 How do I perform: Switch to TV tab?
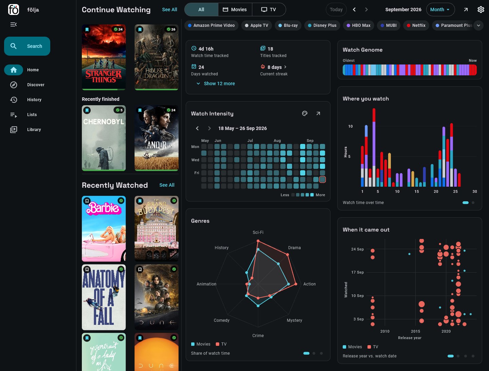click(x=269, y=10)
